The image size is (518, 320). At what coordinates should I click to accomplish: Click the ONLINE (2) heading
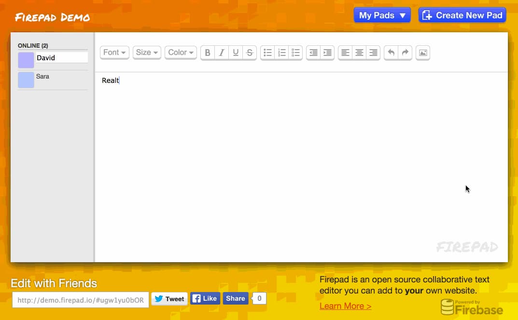pyautogui.click(x=33, y=45)
